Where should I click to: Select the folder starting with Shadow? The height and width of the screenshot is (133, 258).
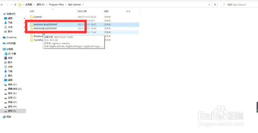[36, 36]
